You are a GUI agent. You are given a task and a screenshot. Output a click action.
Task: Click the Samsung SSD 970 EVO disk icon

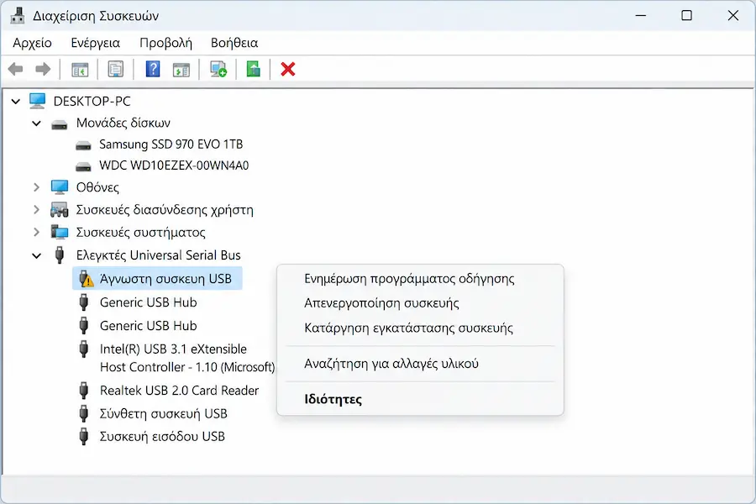(83, 144)
